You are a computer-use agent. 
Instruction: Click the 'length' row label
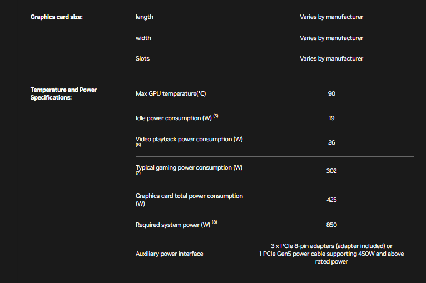(145, 17)
